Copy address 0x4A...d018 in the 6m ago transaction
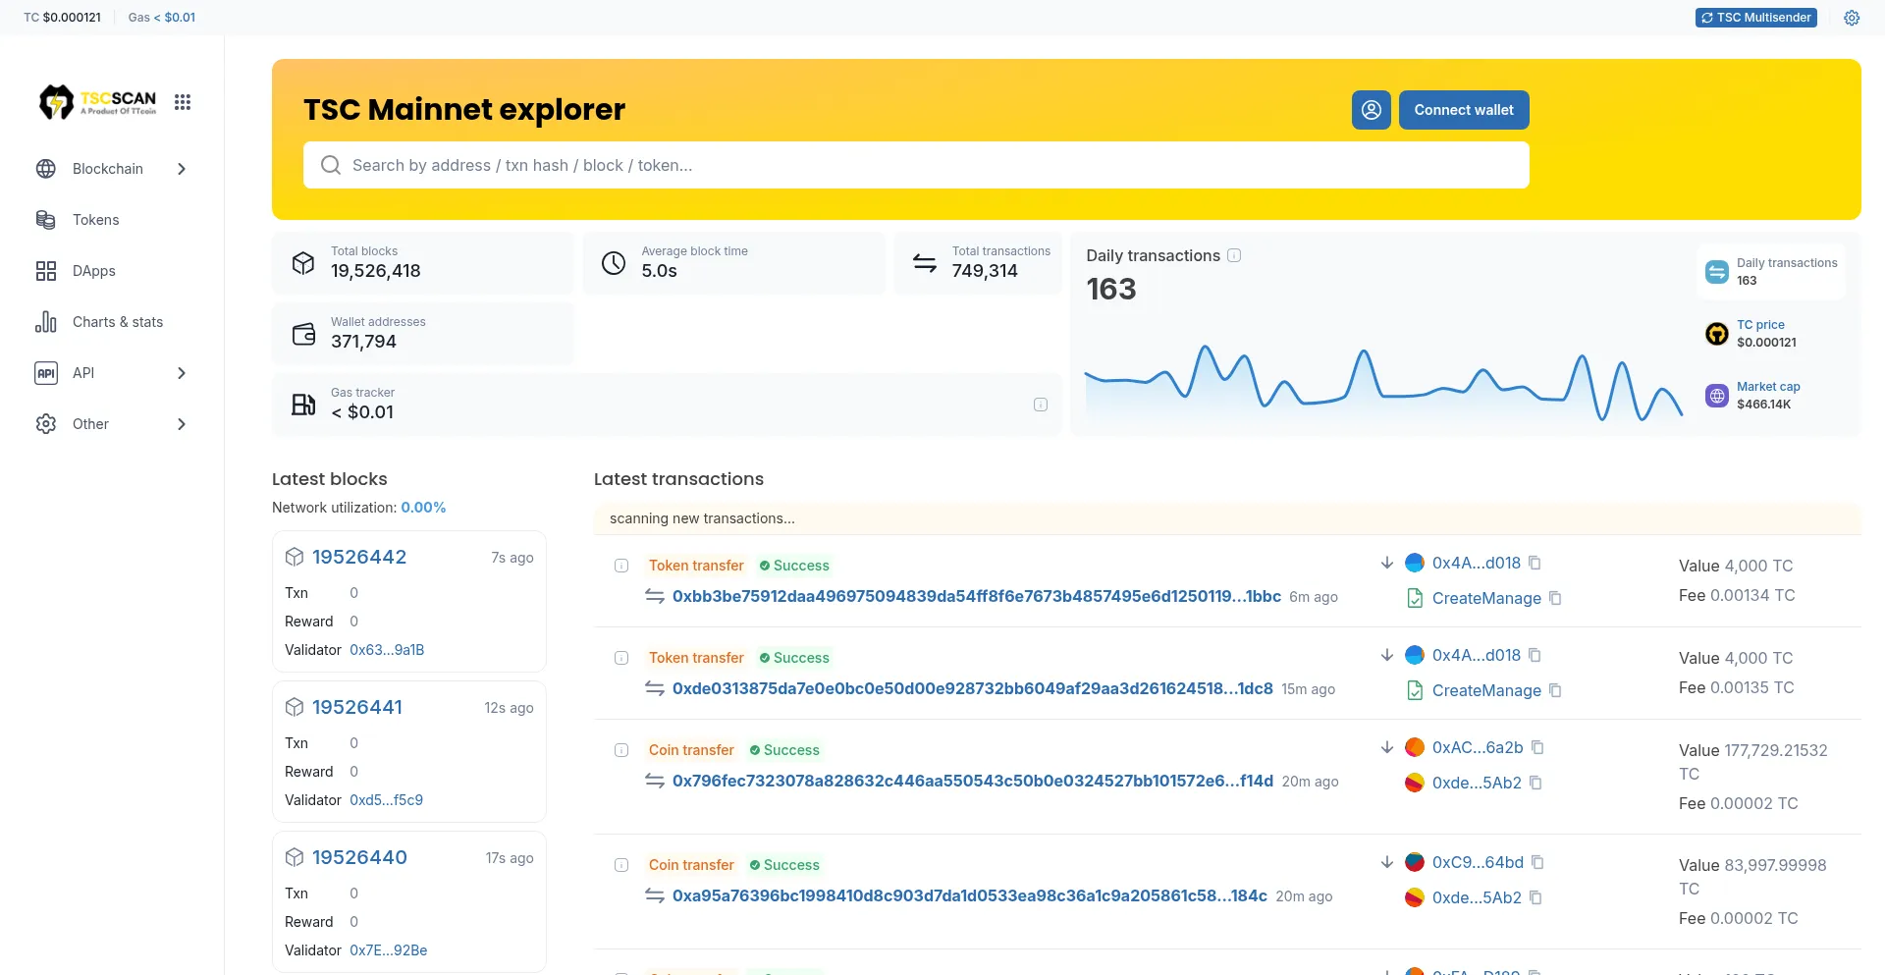Screen dimensions: 1885x975 click(1535, 563)
